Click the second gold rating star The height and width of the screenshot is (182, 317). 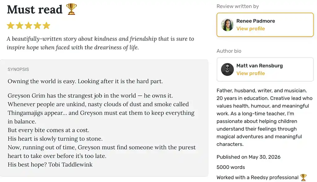(20, 26)
